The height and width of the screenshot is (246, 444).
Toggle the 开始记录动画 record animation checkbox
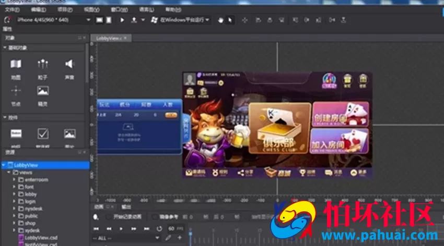[108, 217]
